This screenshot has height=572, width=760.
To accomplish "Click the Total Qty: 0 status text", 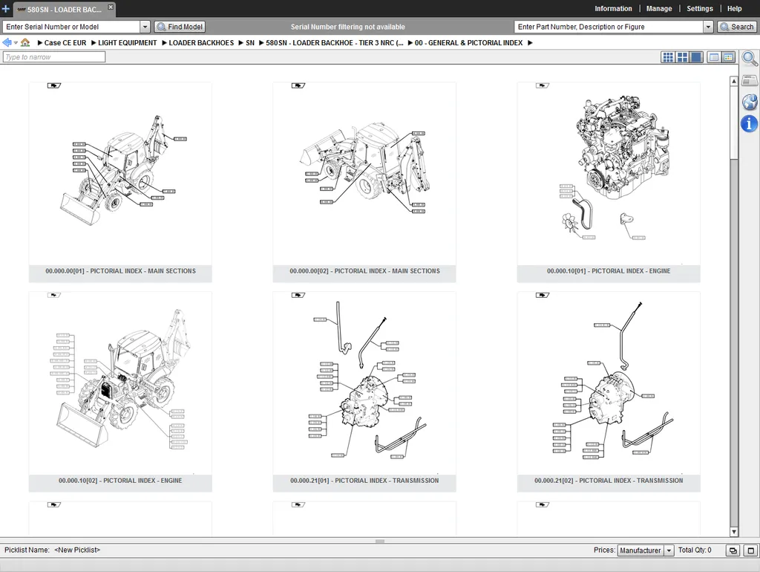I will point(695,550).
